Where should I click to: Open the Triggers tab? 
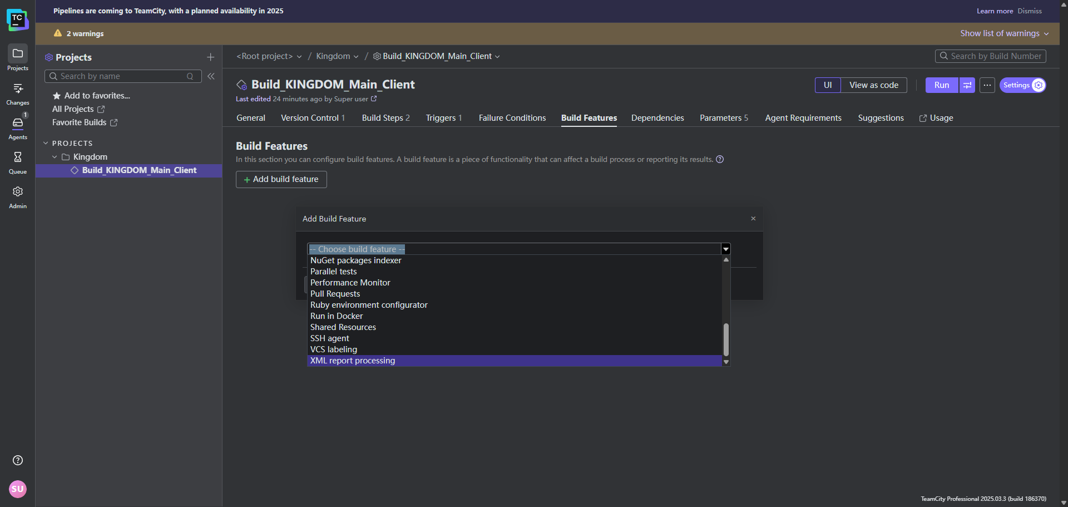(444, 118)
